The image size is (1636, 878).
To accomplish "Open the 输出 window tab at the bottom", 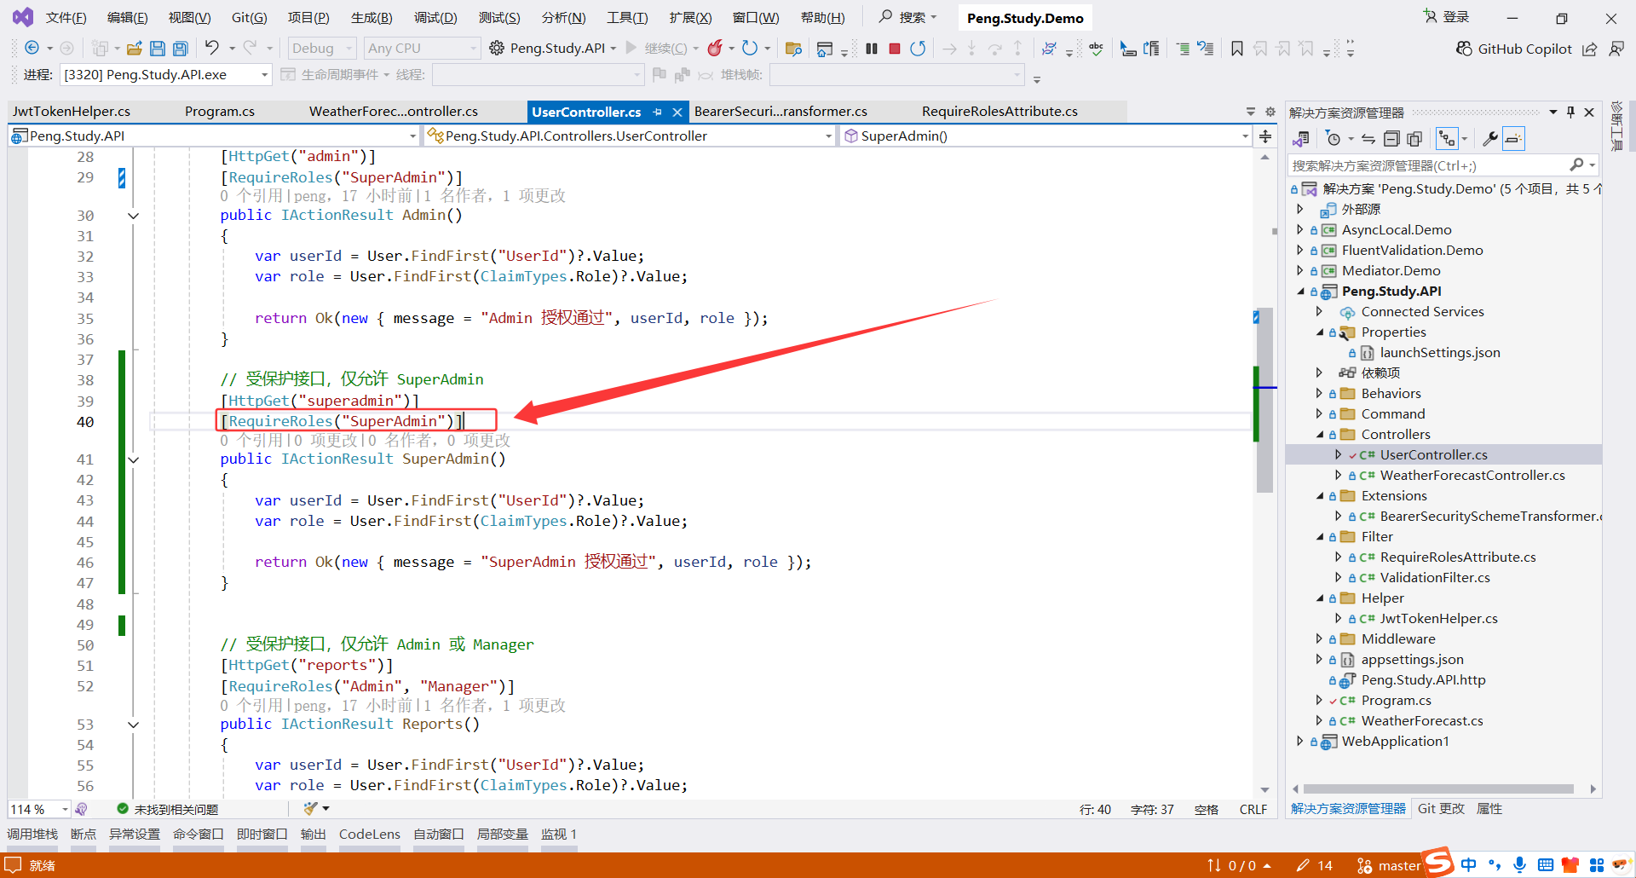I will pos(314,835).
